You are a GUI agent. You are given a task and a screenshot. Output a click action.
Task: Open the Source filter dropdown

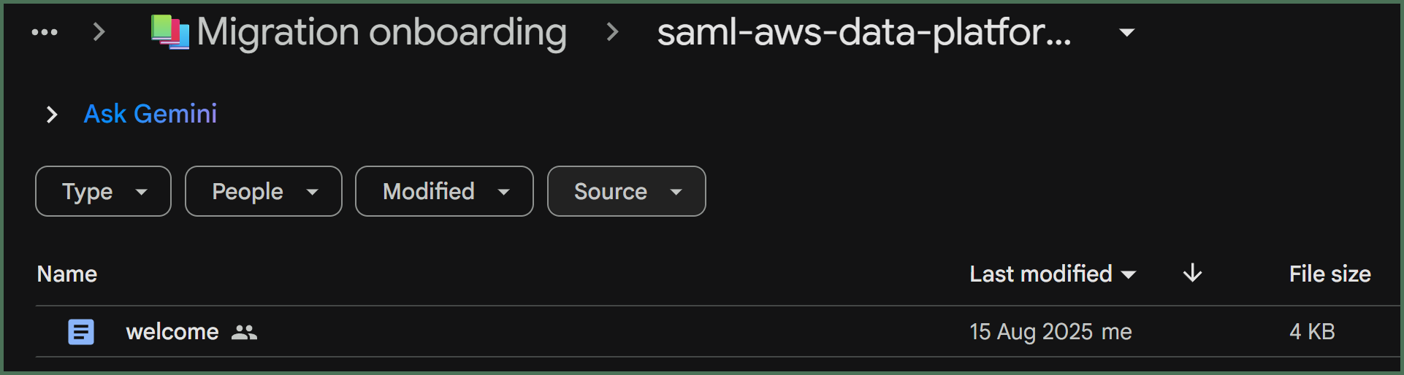627,191
